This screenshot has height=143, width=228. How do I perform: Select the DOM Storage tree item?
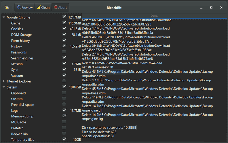coord(22,35)
